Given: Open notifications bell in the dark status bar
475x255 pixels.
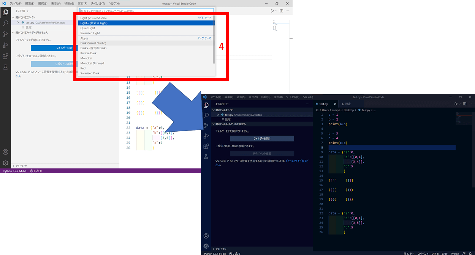Looking at the screenshot, I should point(470,253).
